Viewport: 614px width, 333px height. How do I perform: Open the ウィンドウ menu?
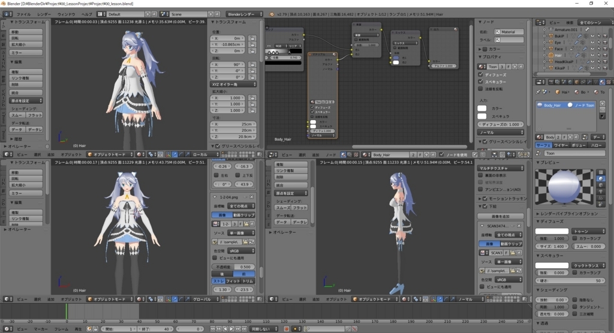point(66,14)
